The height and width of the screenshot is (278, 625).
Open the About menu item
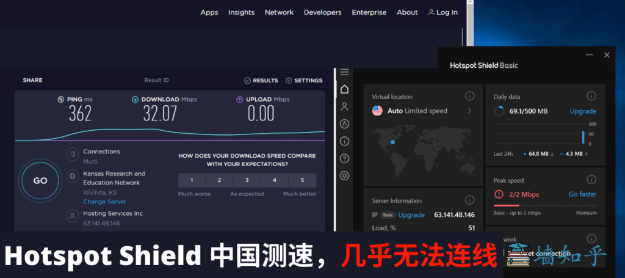407,12
